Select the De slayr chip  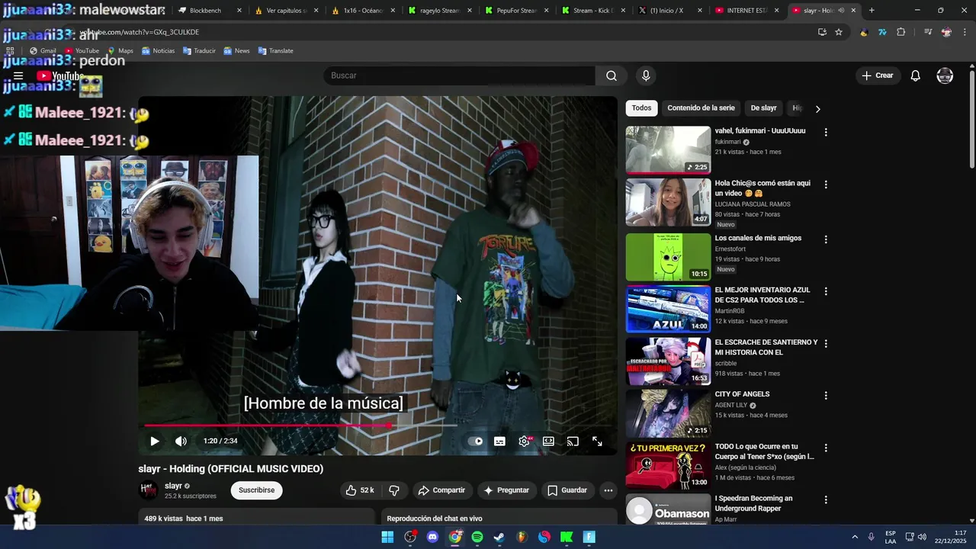763,108
